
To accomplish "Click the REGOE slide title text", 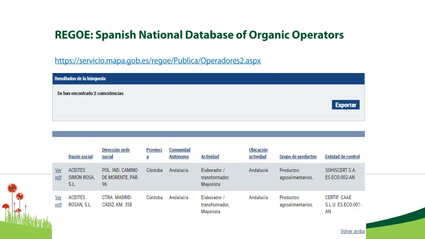I will click(x=199, y=35).
